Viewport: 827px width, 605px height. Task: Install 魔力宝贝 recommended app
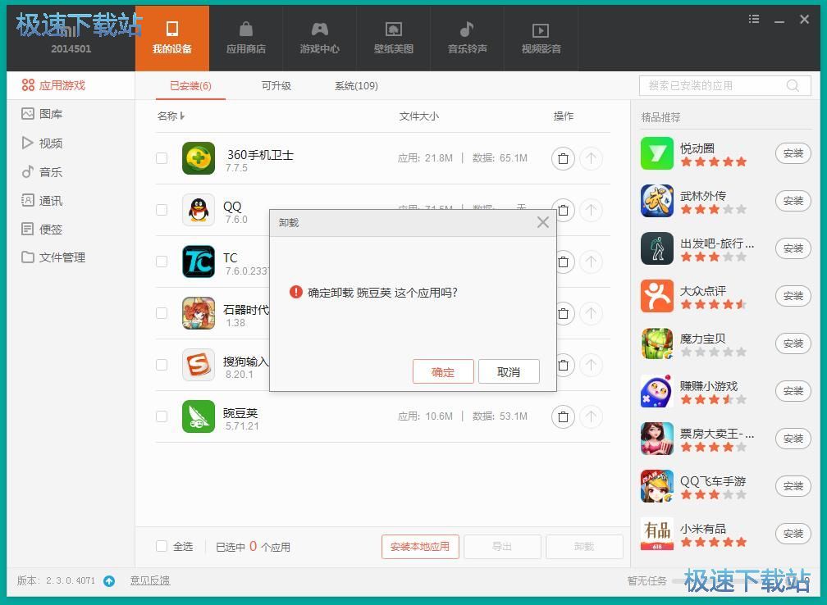tap(793, 343)
